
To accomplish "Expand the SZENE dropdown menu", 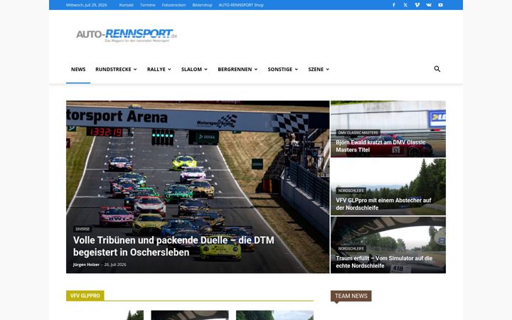I will [x=319, y=69].
